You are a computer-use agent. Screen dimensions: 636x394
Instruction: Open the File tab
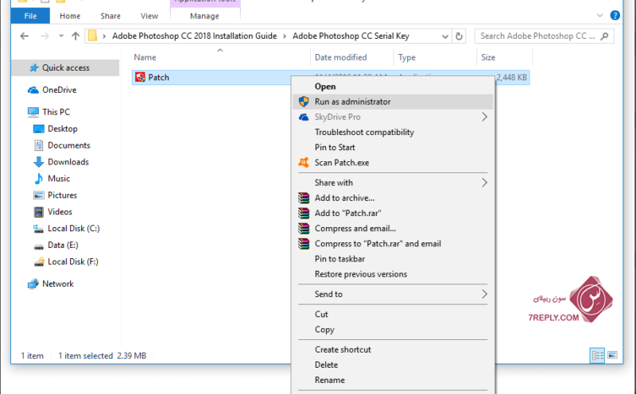pyautogui.click(x=30, y=16)
